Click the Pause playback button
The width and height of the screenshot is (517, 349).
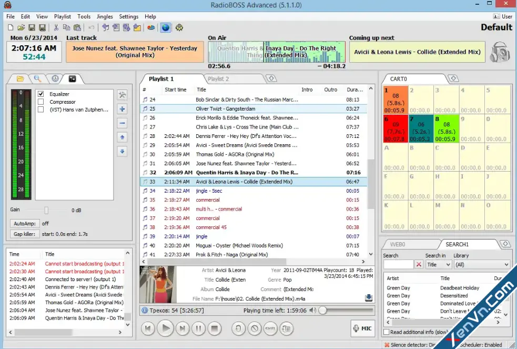tap(198, 328)
